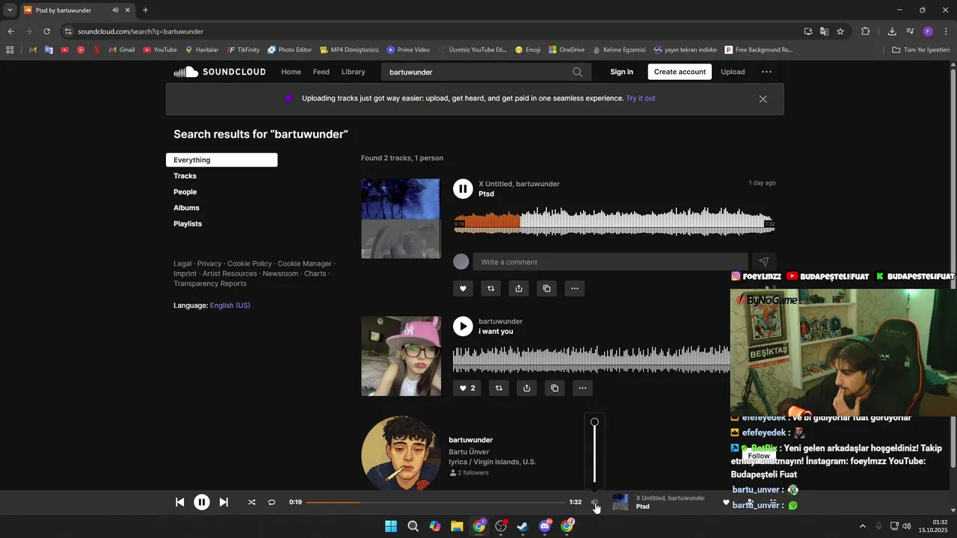Open the Feed page
Screen dimensions: 957x538
(321, 72)
